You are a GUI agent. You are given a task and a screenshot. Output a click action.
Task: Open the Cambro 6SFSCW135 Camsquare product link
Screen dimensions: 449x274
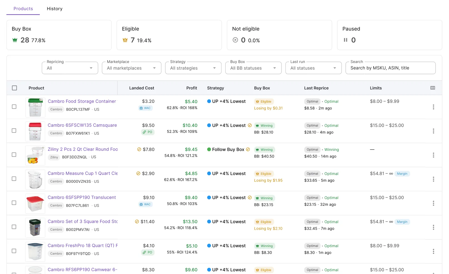[82, 125]
